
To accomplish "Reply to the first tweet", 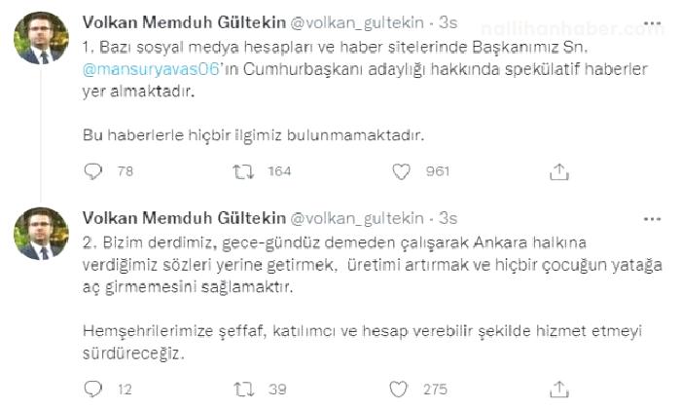I will pos(93,171).
